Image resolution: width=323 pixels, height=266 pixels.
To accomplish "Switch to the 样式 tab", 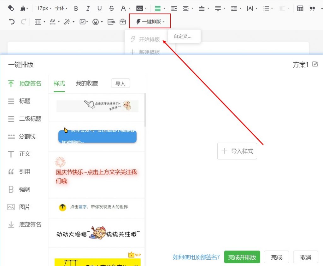I will click(x=59, y=84).
